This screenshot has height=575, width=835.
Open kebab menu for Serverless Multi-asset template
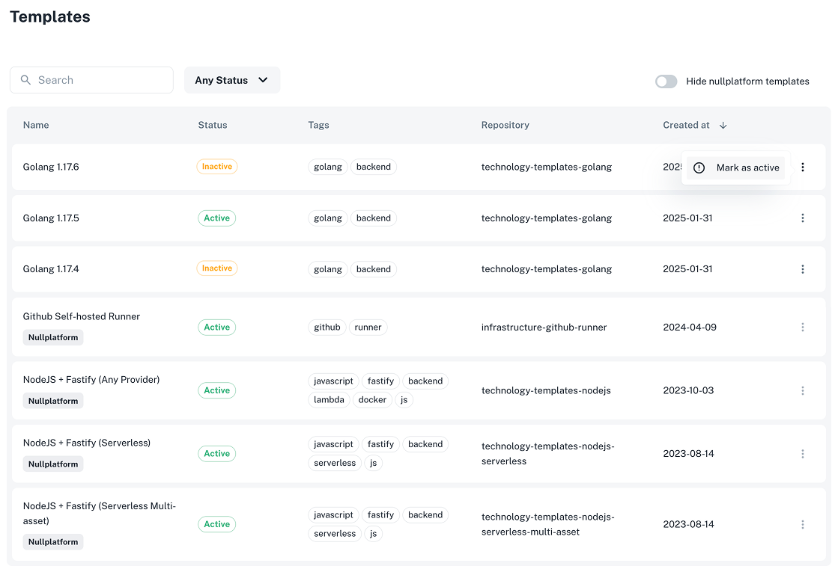pyautogui.click(x=802, y=525)
